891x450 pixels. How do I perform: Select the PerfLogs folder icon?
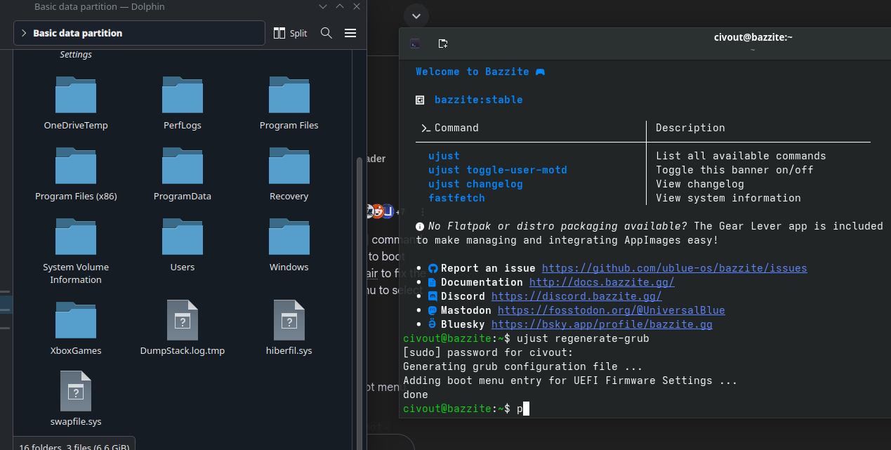tap(183, 95)
